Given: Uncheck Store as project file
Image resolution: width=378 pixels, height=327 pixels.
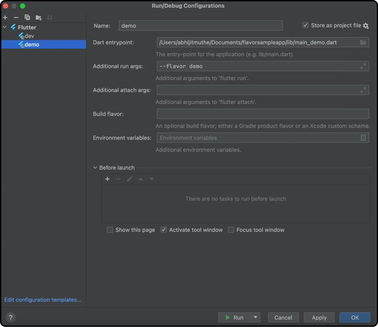Looking at the screenshot, I should click(305, 25).
